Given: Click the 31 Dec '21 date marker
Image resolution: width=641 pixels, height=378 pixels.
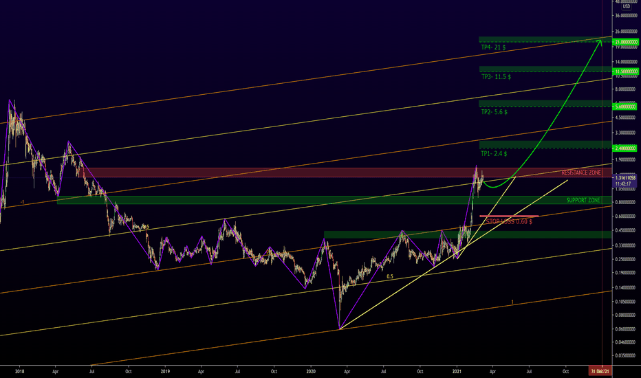Looking at the screenshot, I should click(x=600, y=371).
